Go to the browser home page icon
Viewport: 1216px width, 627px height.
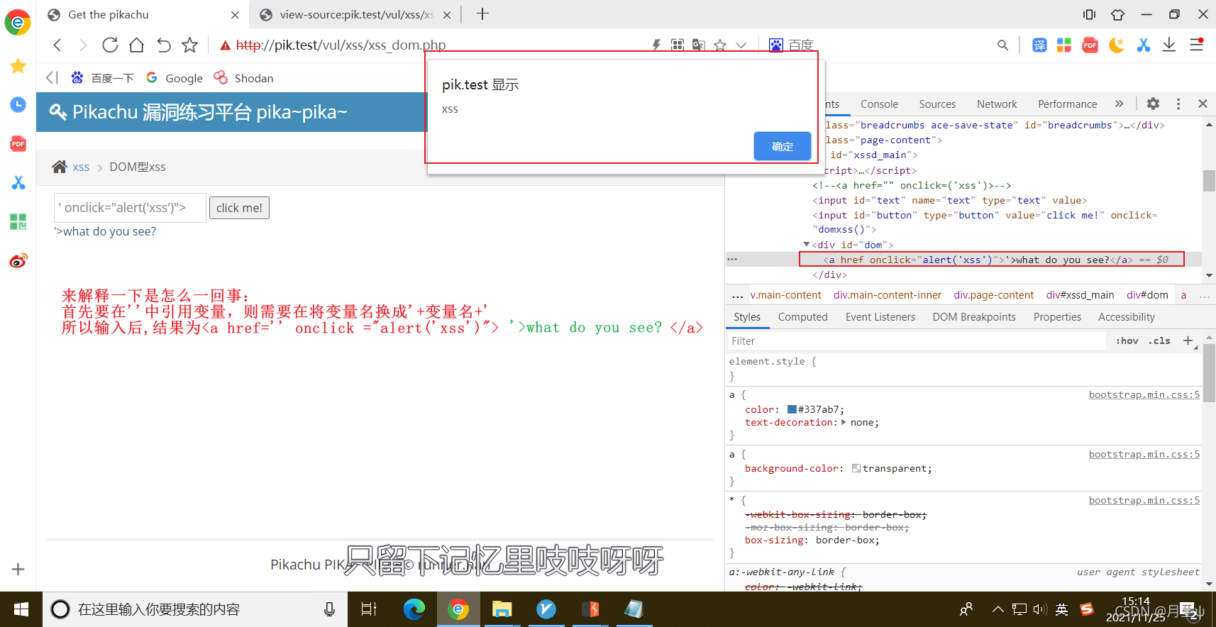click(x=136, y=45)
